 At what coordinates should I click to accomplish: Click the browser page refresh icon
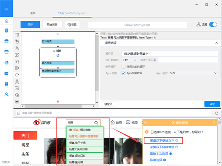pos(217,113)
